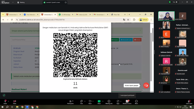Viewport: 194px width, 109px height.
Task: Open the Participants panel
Action: click(x=70, y=102)
